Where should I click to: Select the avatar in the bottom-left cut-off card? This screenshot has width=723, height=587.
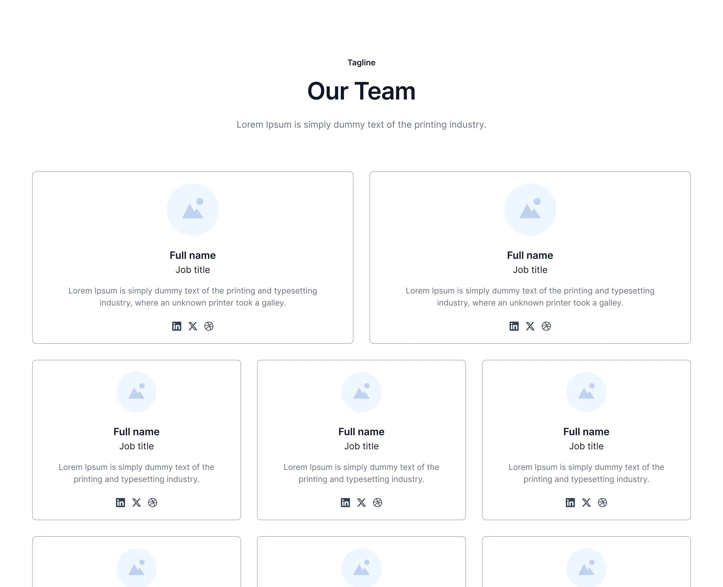pos(137,568)
